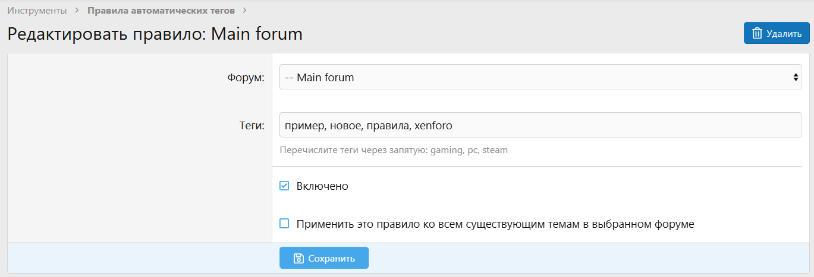814x277 pixels.
Task: Click the chevron after Инструменты breadcrumb
Action: [77, 10]
